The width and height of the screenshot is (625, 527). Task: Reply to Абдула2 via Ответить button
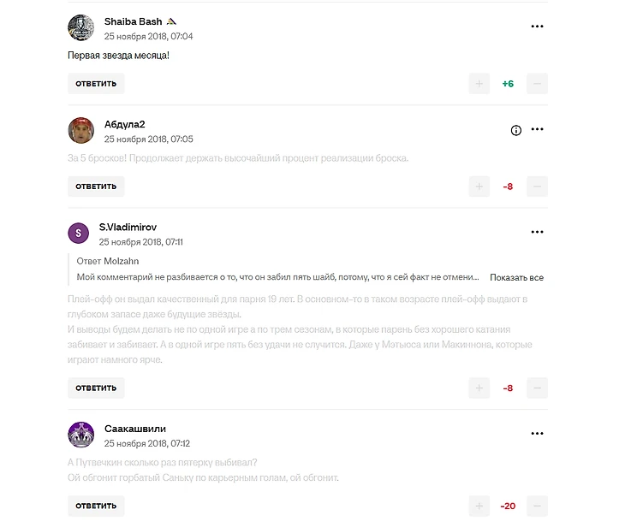pos(96,187)
